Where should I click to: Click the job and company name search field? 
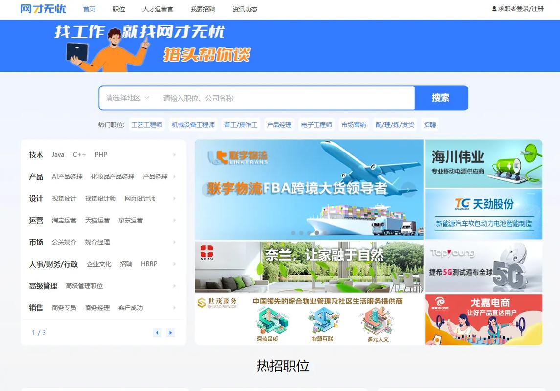(x=286, y=98)
